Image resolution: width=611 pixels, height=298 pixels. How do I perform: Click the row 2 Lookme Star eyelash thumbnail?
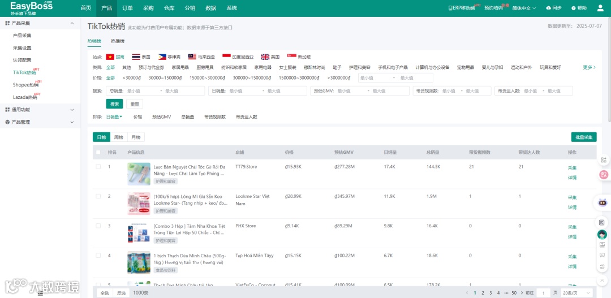139,204
